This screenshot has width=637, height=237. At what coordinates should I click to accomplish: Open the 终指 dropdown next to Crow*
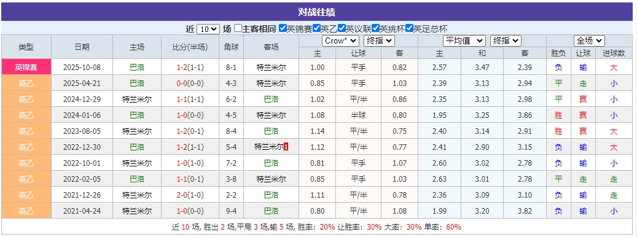(379, 41)
